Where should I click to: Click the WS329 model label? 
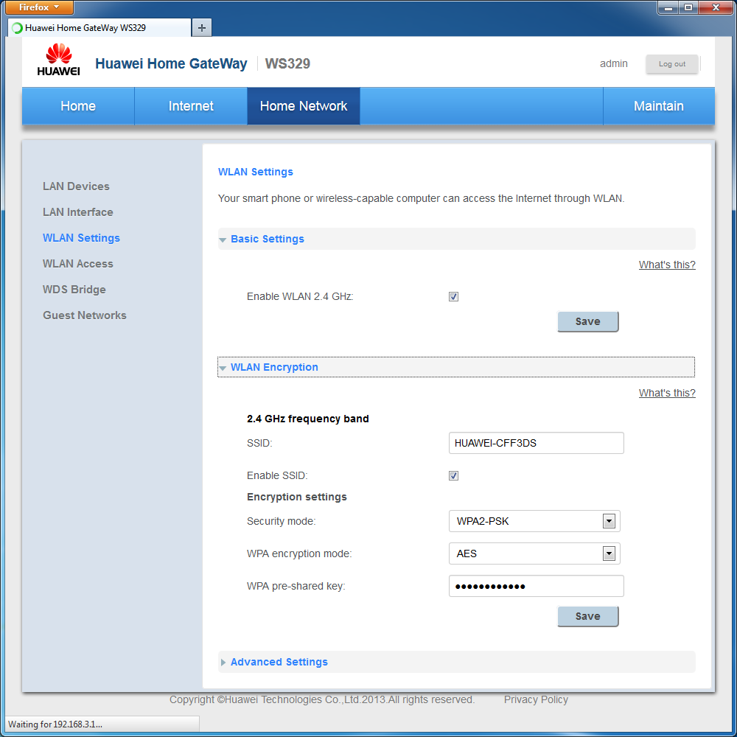tap(287, 63)
